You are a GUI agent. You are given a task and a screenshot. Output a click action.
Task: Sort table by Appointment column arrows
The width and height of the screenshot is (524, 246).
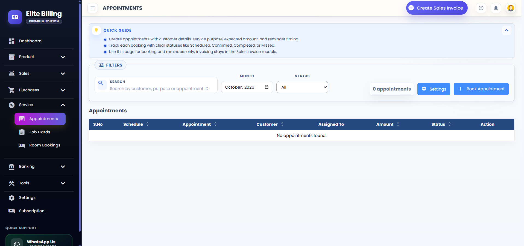pos(215,124)
